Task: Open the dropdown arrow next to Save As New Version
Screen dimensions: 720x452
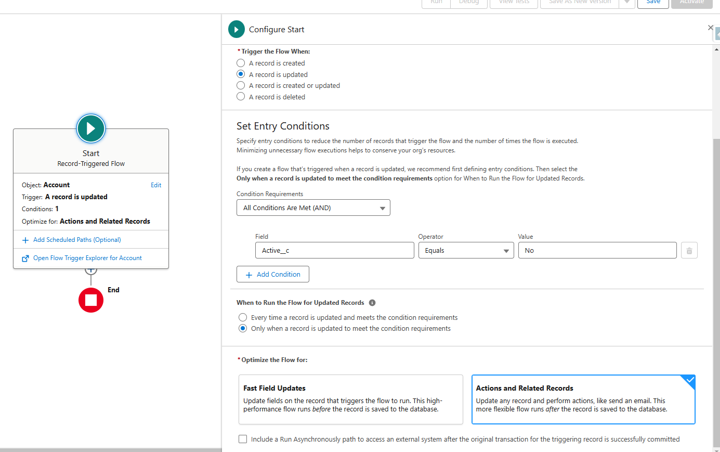Action: click(x=626, y=3)
